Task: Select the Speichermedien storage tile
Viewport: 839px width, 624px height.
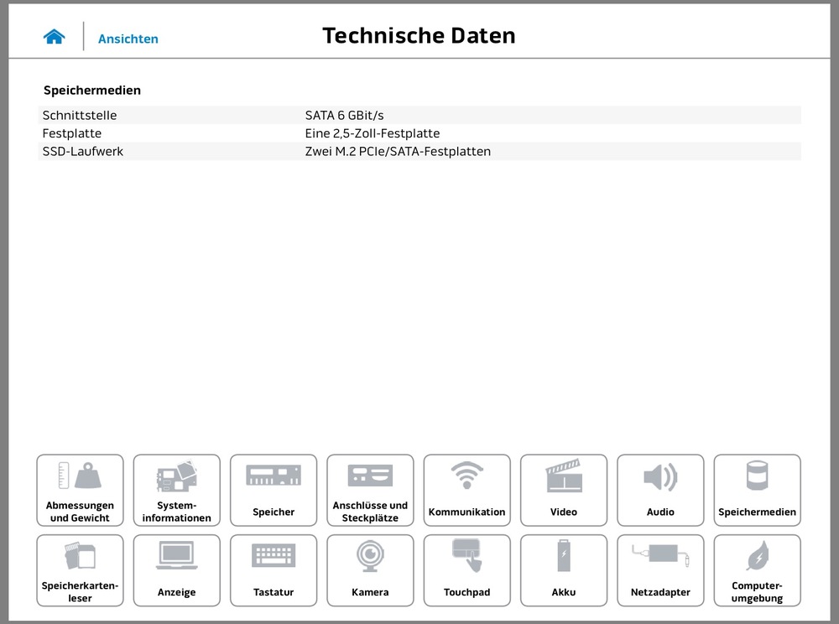Action: coord(757,491)
